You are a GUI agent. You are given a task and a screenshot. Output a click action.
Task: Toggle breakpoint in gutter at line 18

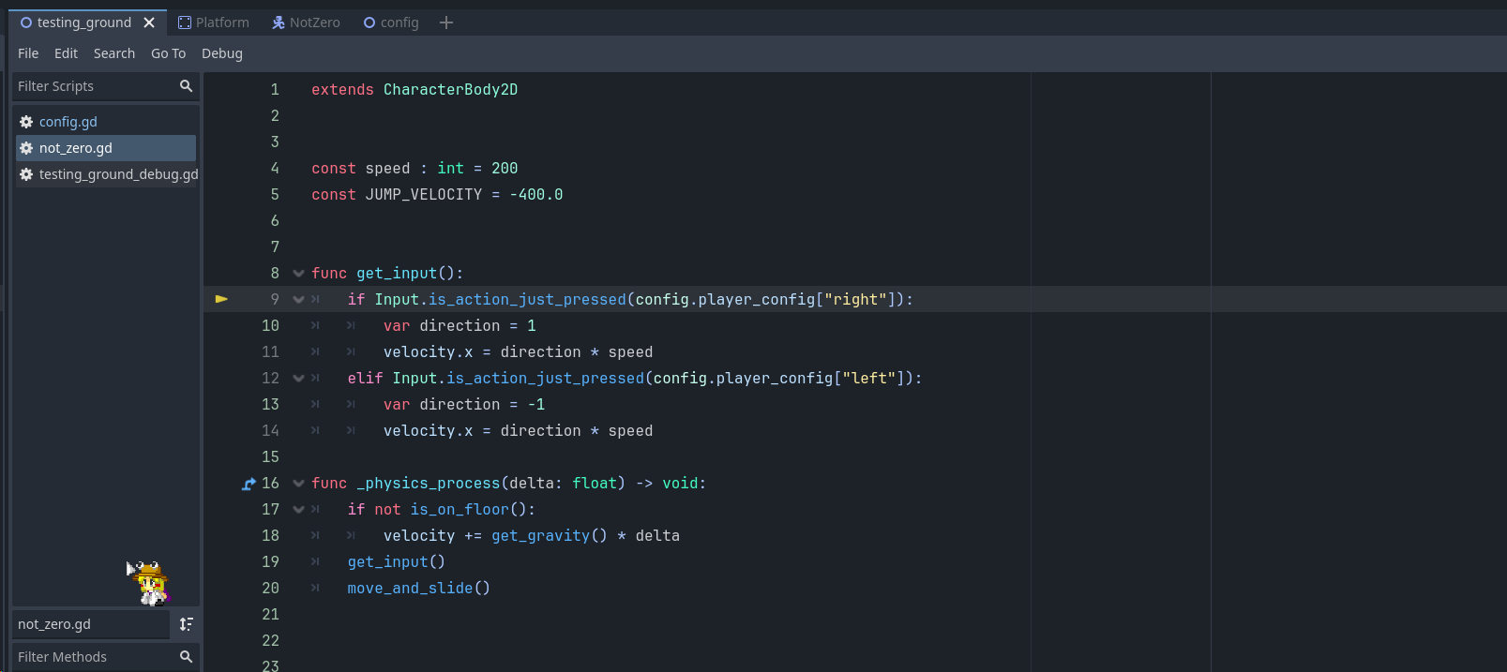[221, 536]
